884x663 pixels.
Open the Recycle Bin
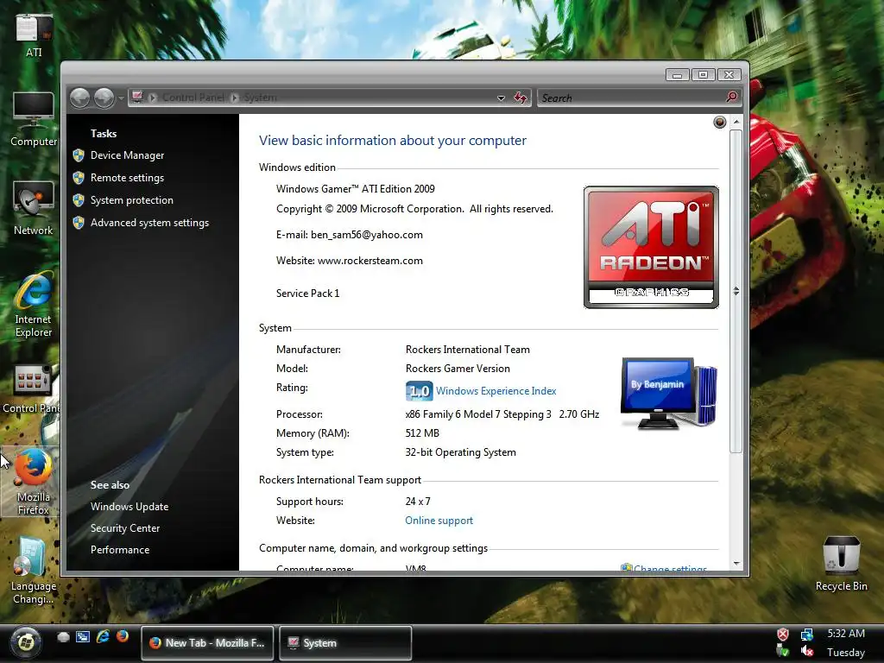[841, 563]
